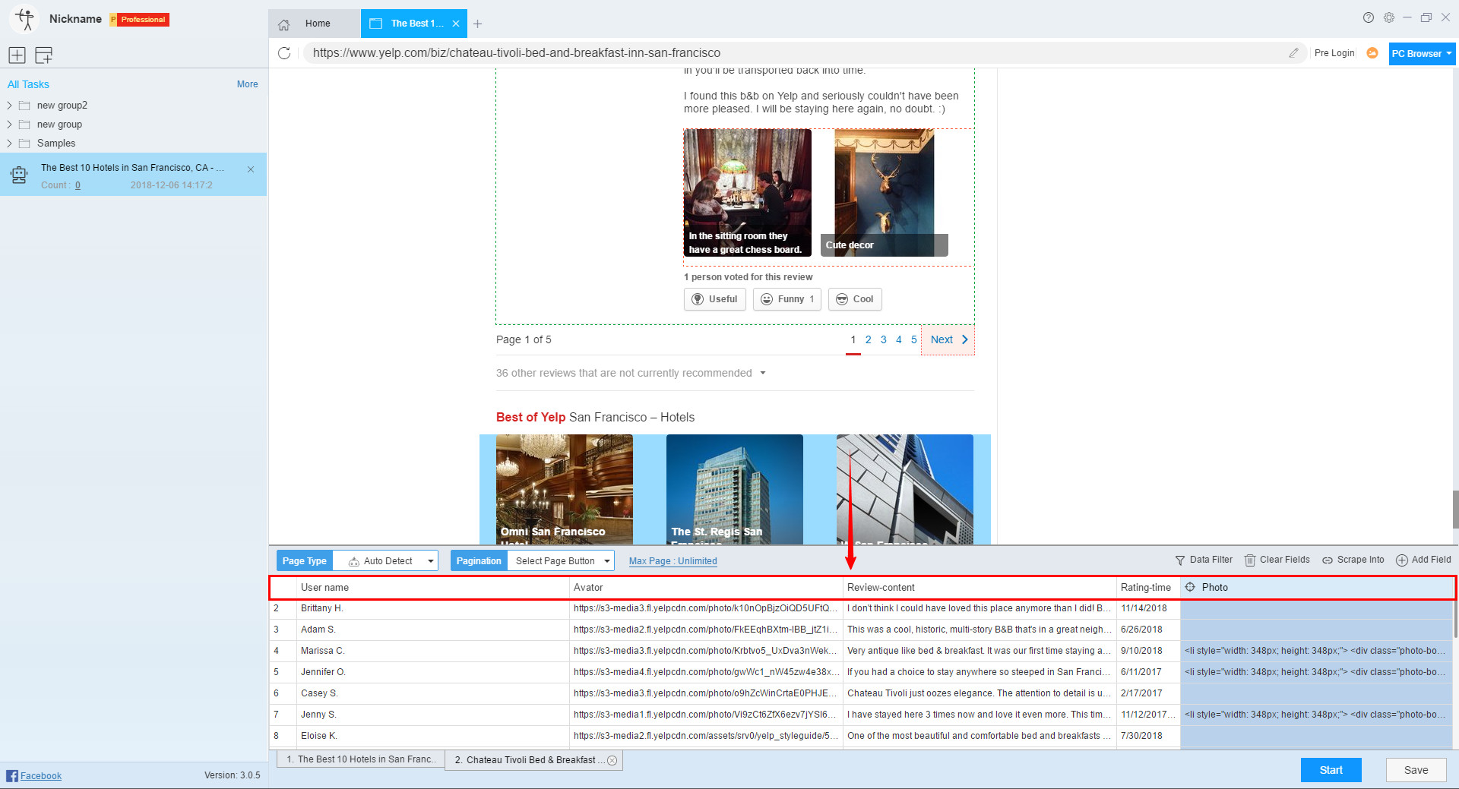
Task: Open help question mark icon
Action: click(x=1369, y=17)
